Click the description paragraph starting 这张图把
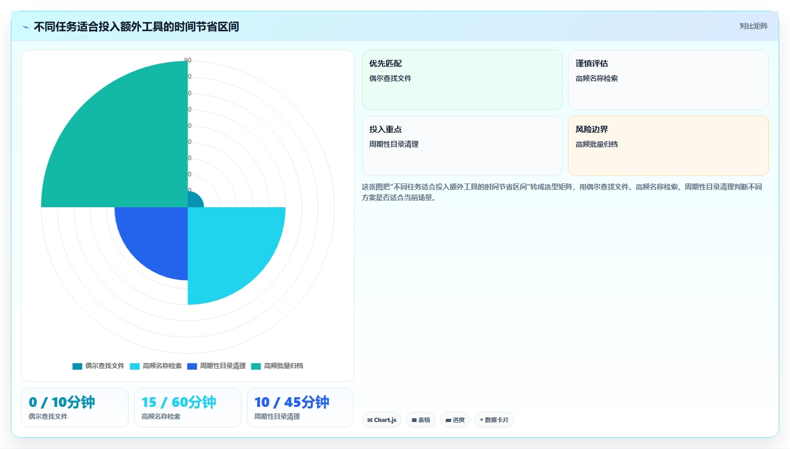 click(x=562, y=192)
